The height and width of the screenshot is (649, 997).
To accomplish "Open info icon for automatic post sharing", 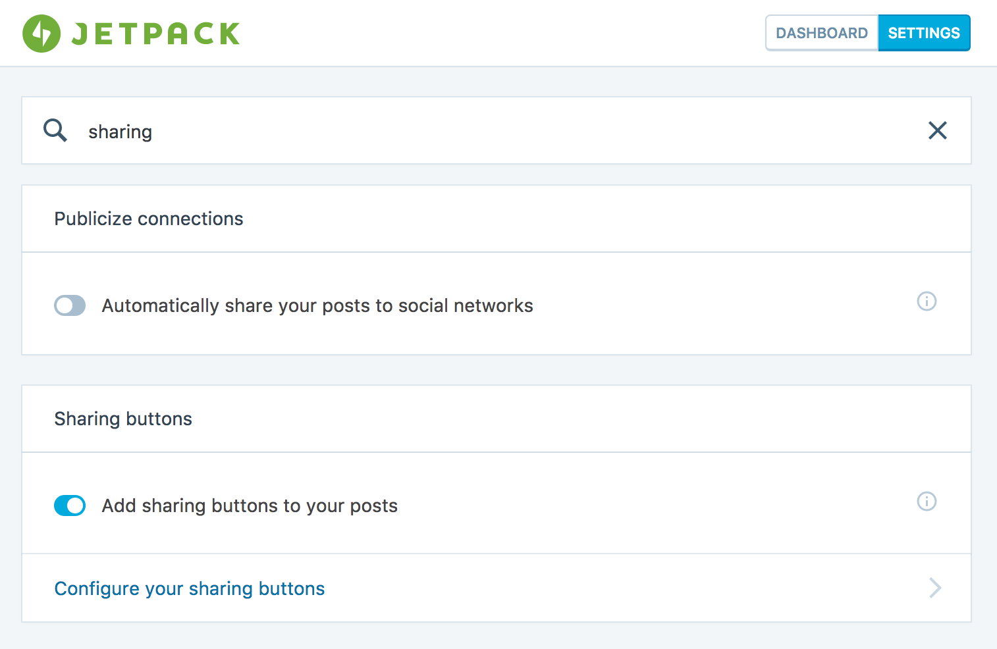I will [927, 301].
